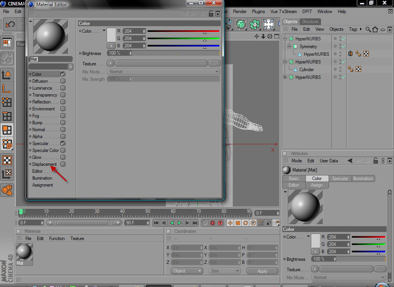Screen dimensions: 394x287
Task: Click the viewport pan move icon
Action: click(257, 37)
